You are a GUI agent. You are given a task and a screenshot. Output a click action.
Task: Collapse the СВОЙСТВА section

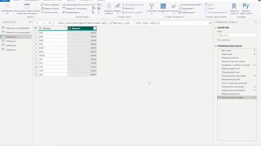(216, 28)
